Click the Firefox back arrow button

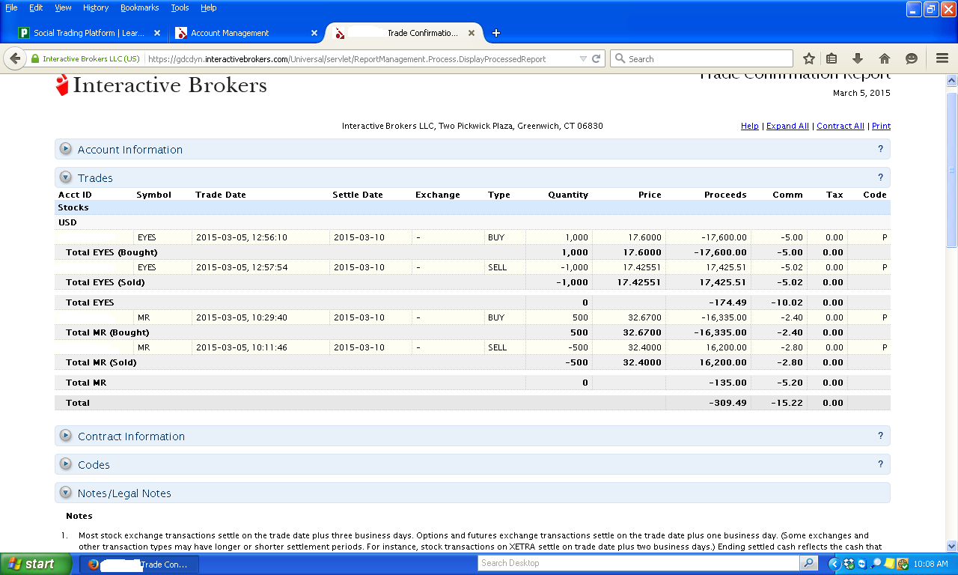click(15, 58)
